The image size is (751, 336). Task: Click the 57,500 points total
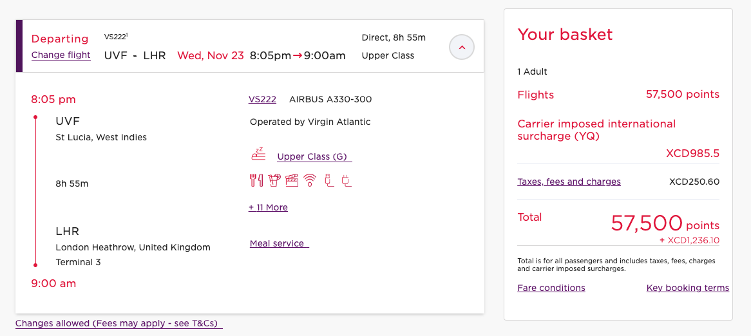coord(665,223)
